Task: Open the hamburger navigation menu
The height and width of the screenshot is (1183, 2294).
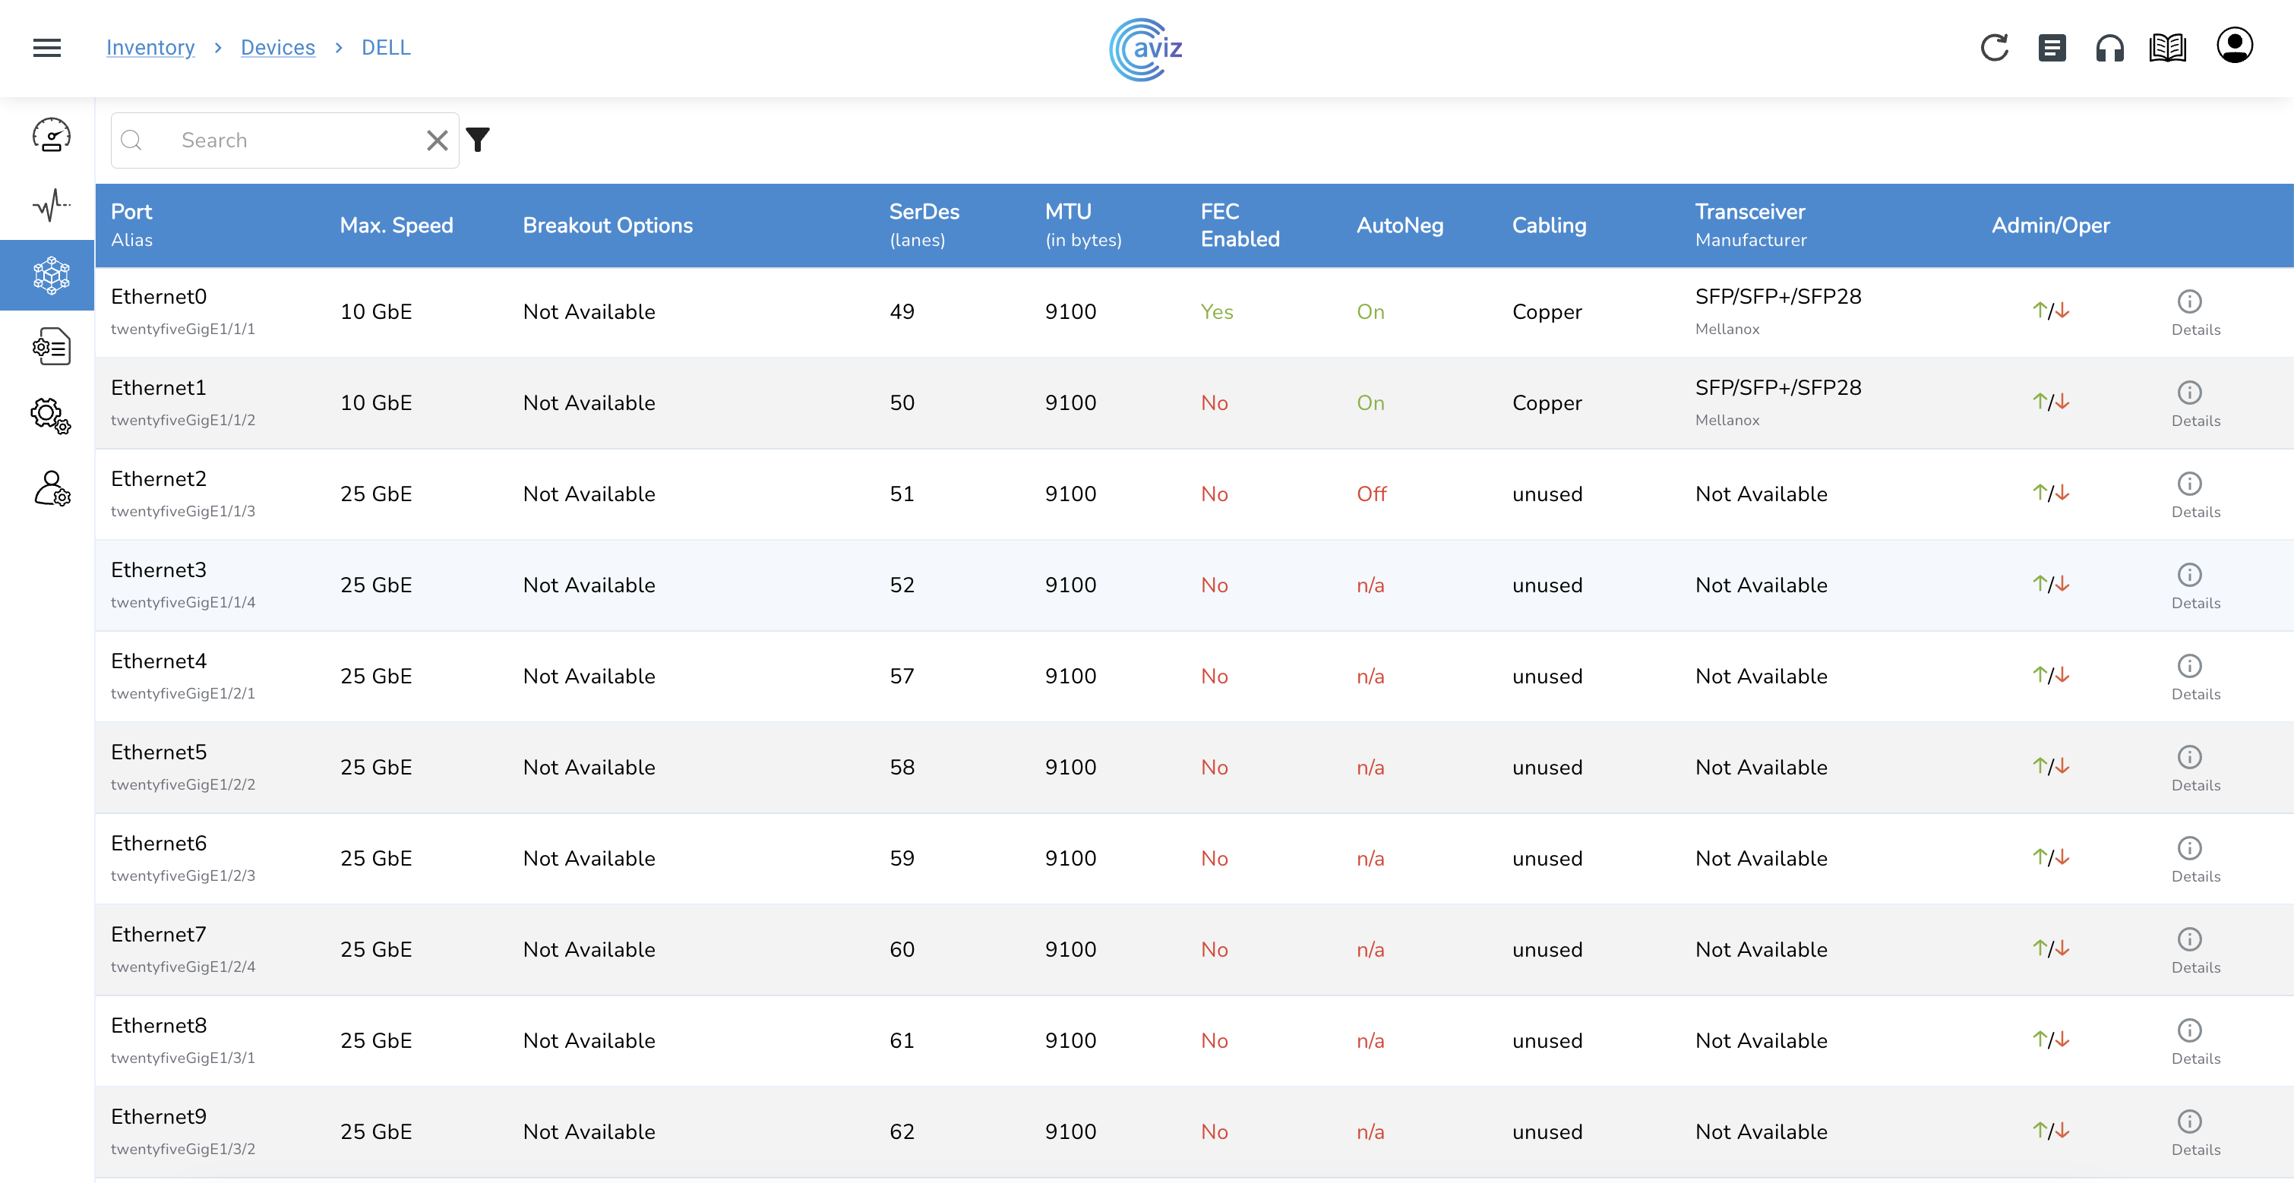Action: (x=47, y=47)
